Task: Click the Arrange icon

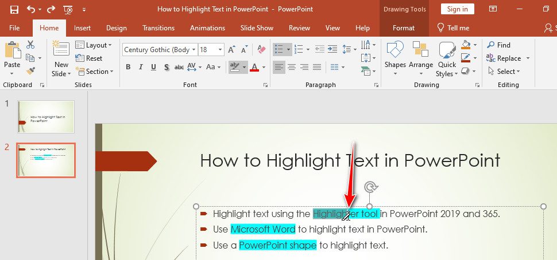Action: [420, 49]
